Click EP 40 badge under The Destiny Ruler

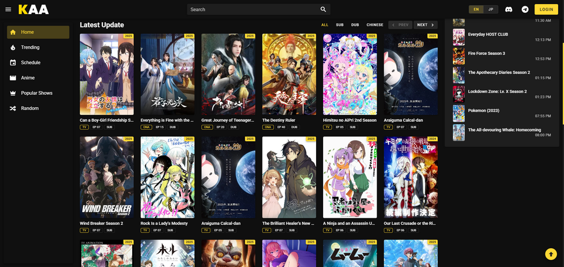[x=281, y=127]
